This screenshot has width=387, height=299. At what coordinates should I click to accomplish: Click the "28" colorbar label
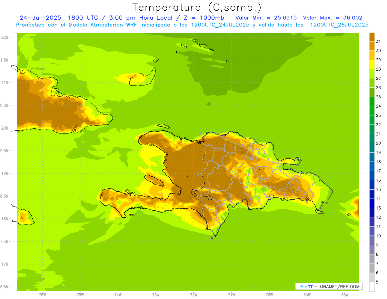click(378, 69)
